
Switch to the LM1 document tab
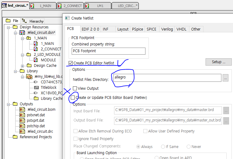pyautogui.click(x=98, y=6)
